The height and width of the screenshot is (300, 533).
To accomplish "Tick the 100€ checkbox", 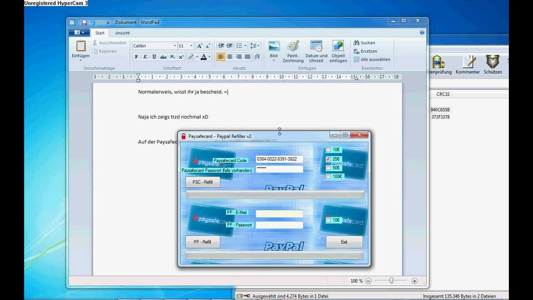I will 328,177.
